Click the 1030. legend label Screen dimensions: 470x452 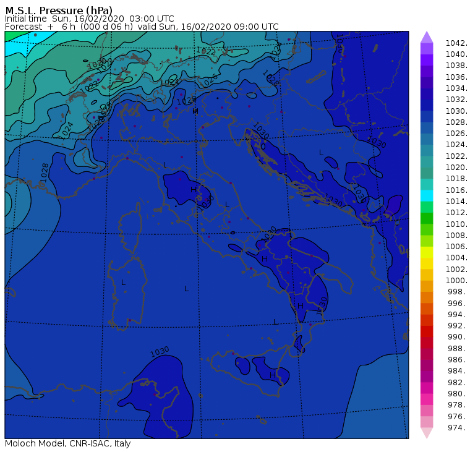click(456, 111)
